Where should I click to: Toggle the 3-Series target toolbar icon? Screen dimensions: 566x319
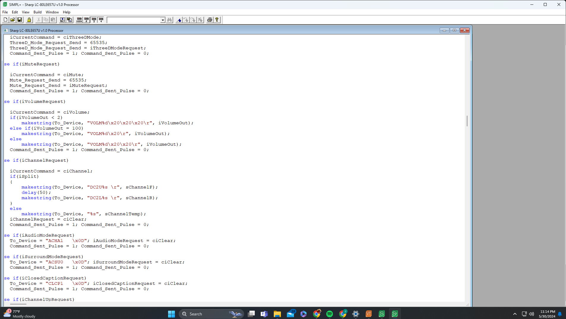(x=94, y=20)
